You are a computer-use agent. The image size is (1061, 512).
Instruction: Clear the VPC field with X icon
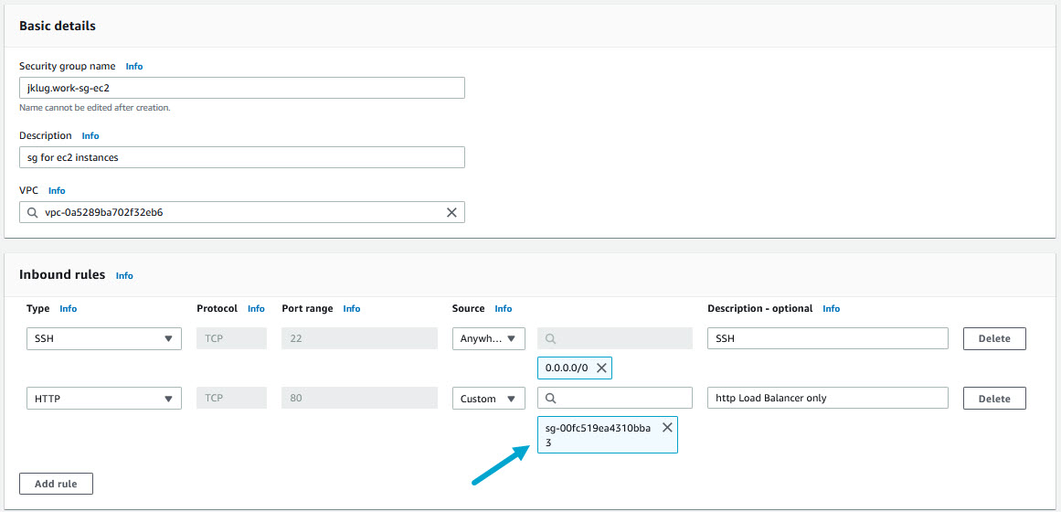(451, 212)
